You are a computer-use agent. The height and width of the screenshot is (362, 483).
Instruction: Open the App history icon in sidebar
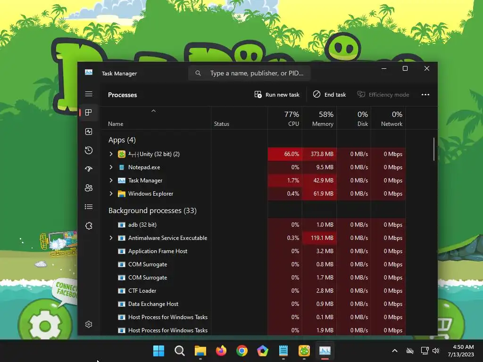click(x=89, y=150)
